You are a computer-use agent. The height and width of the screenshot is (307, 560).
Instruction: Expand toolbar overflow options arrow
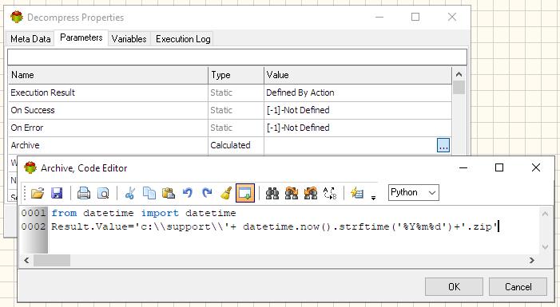[x=373, y=198]
